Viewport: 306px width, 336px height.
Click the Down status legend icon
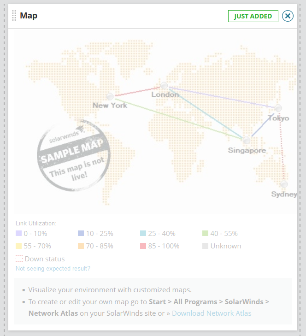click(19, 259)
